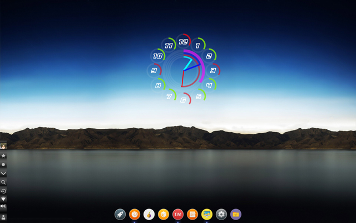Open the rocket launcher icon in the dock
The image size is (356, 223).
(x=120, y=214)
